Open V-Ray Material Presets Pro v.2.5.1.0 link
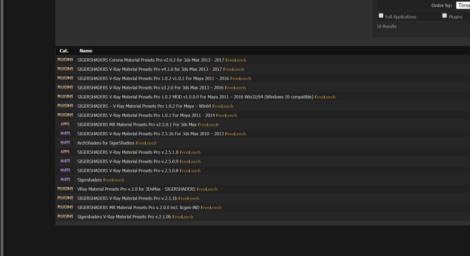470x256 pixels. pyautogui.click(x=128, y=152)
